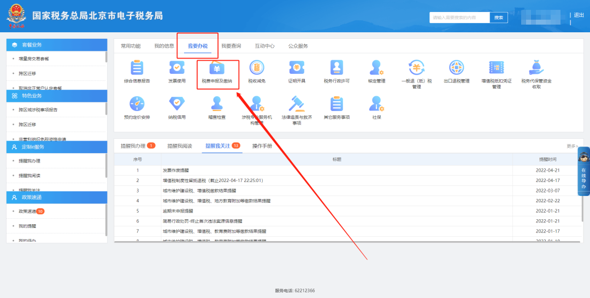Switch to 常用功能 tab
Screen dimensions: 590x298
pos(131,46)
